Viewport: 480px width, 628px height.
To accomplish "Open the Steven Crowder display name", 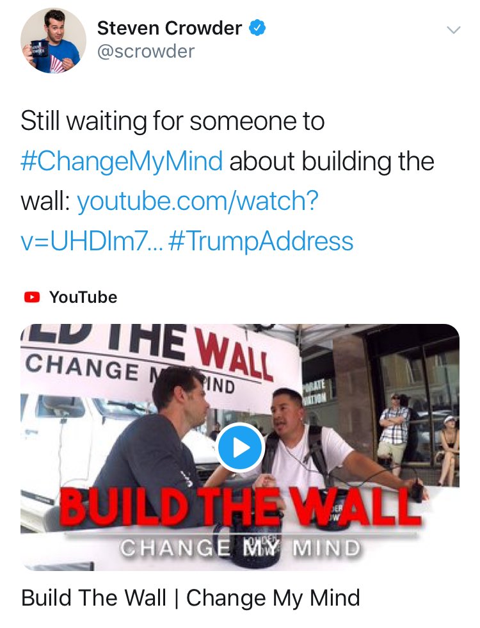I will point(170,28).
